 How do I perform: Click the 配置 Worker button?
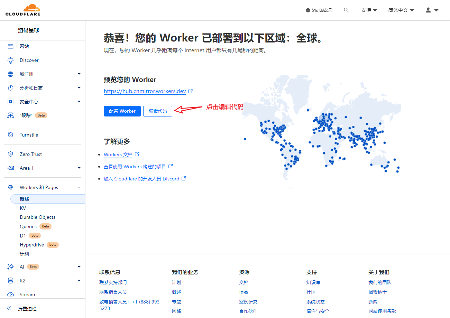(x=122, y=111)
